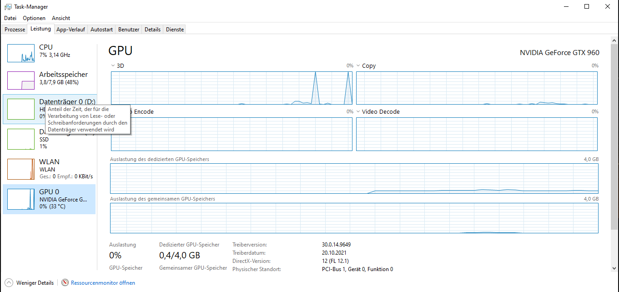Click the 3D engine utilization graph
Image resolution: width=619 pixels, height=292 pixels.
coord(231,88)
